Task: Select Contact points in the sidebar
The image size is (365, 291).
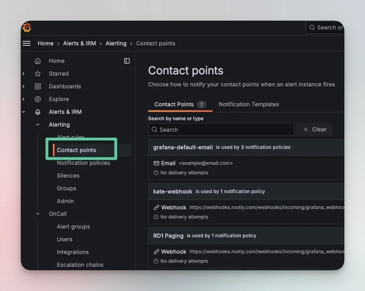Action: click(x=76, y=150)
